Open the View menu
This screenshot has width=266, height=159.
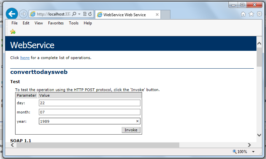tap(39, 23)
